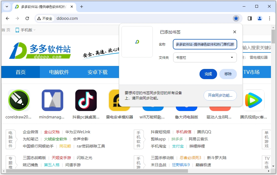
Task: Open the 企业微信 link
Action: pos(31,132)
